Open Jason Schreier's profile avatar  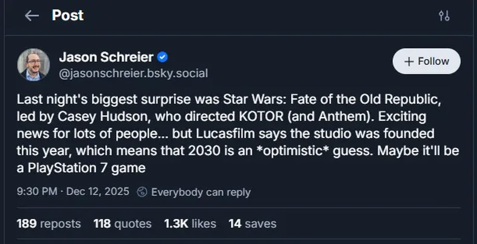[33, 64]
